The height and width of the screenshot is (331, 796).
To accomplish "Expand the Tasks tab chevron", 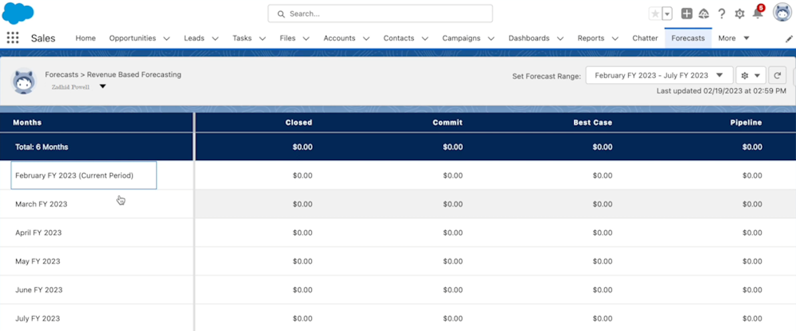I will [262, 38].
